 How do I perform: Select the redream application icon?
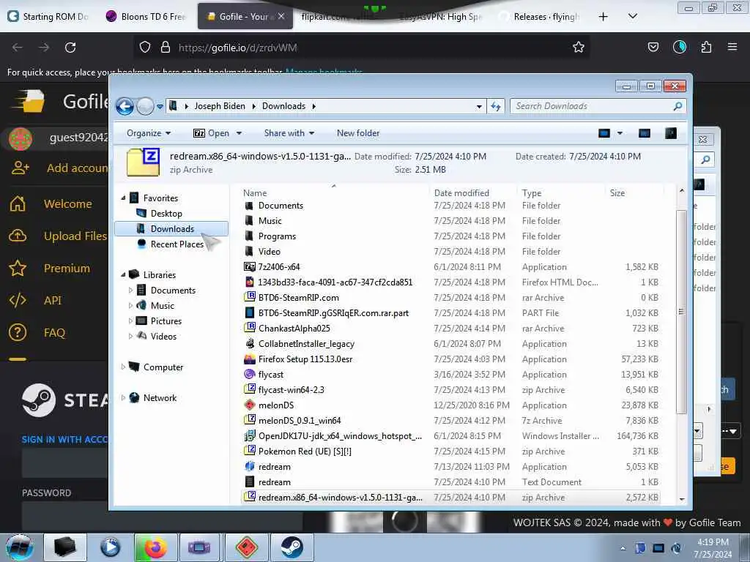coord(249,466)
